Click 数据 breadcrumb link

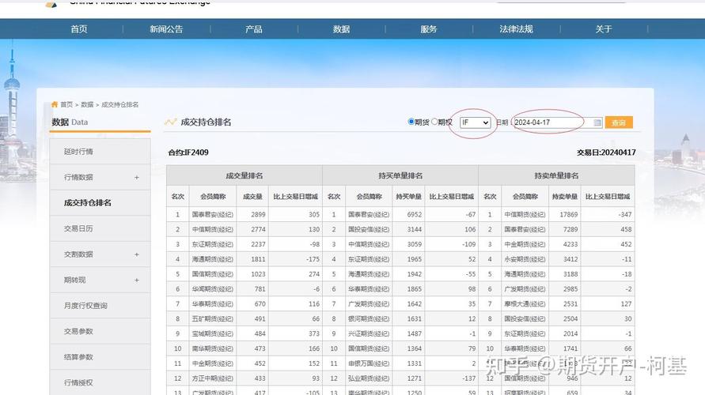pos(87,104)
